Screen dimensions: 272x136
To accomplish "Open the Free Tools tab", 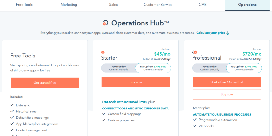I will (24, 5).
